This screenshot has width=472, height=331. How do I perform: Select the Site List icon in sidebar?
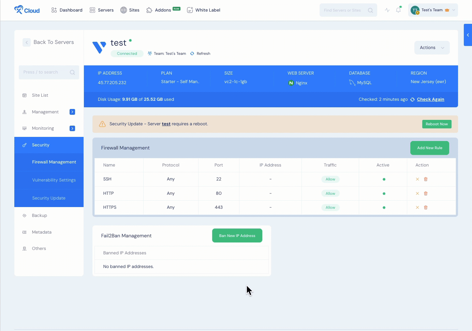(24, 95)
